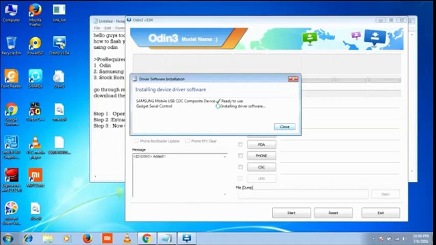This screenshot has width=436, height=245.
Task: Select the Movavi Video Suite desktop shortcut
Action: tap(11, 213)
